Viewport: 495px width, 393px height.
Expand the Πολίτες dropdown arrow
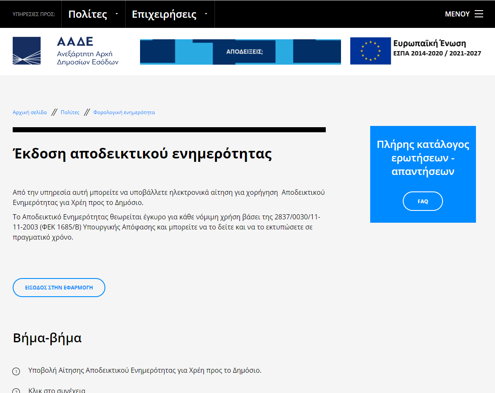point(117,14)
